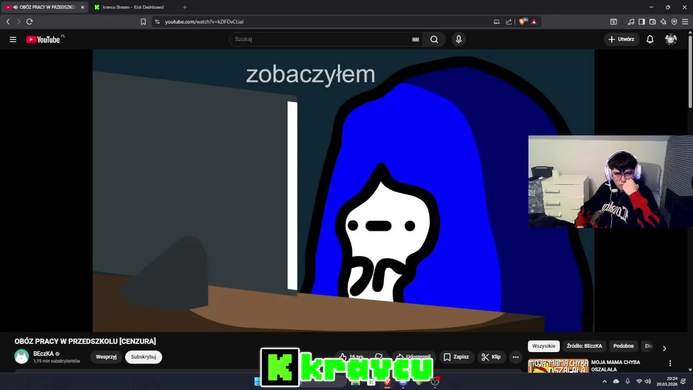The width and height of the screenshot is (693, 390).
Task: Select the Podobne filter chip
Action: point(623,346)
